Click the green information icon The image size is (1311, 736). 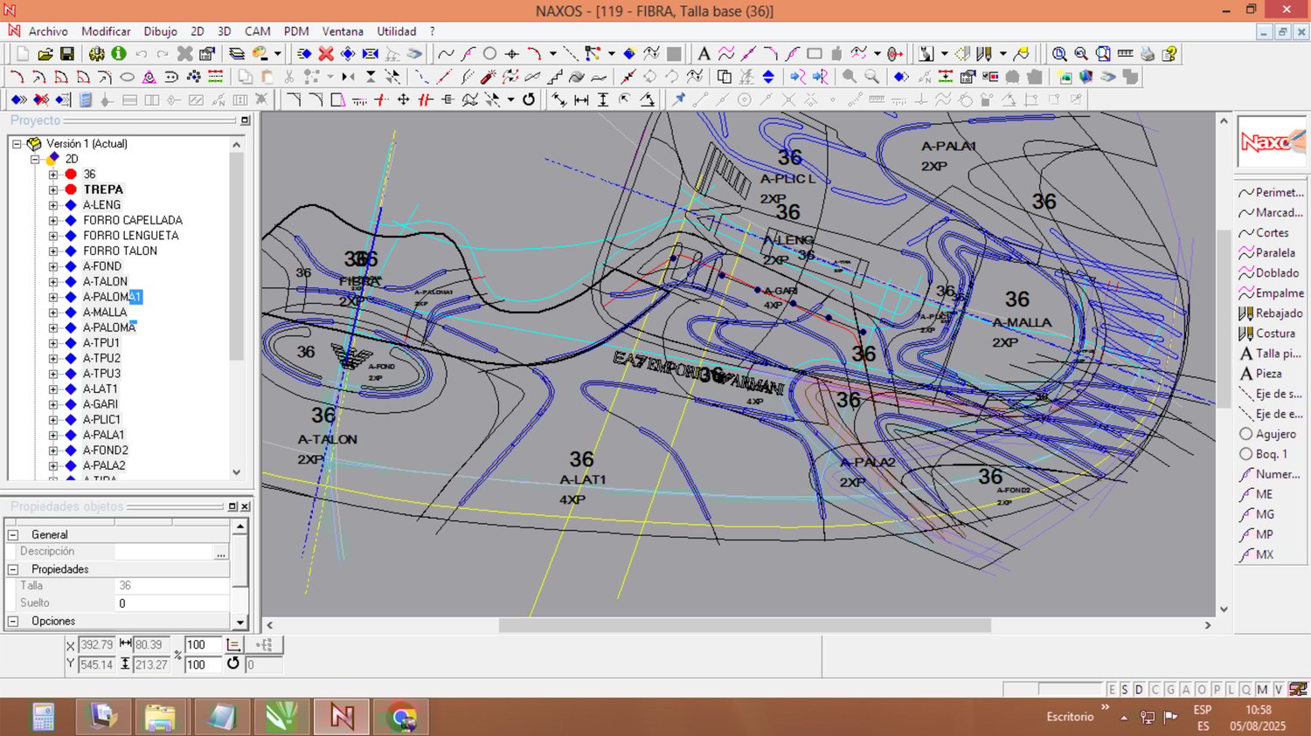tap(119, 54)
